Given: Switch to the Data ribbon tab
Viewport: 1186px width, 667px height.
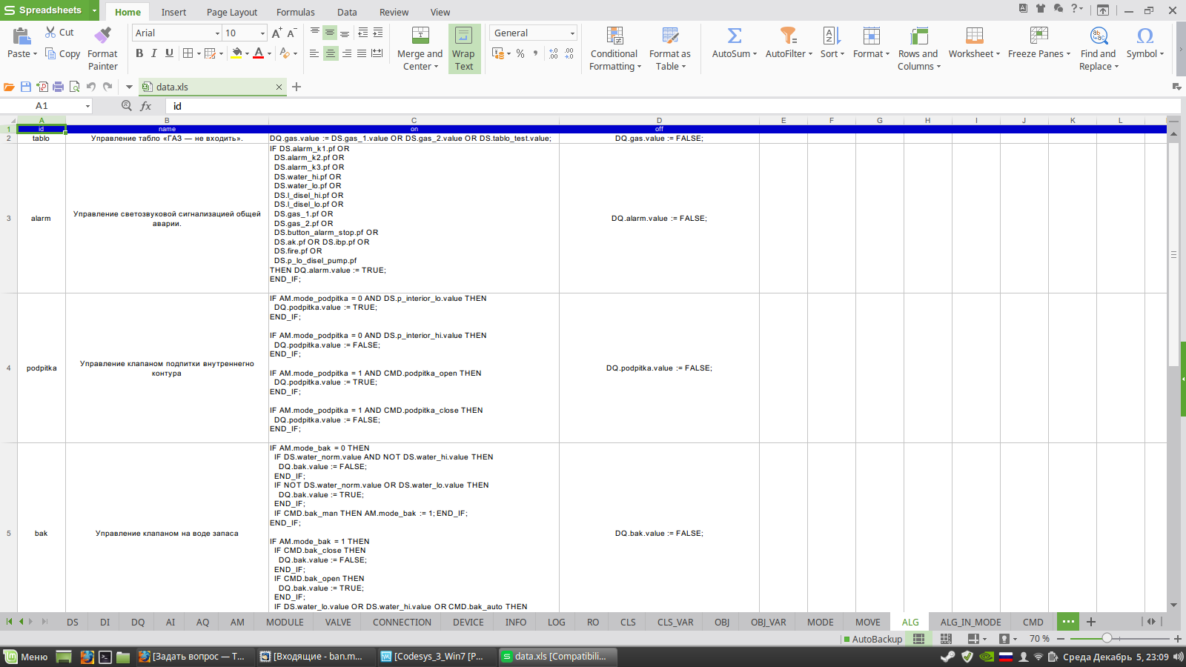Looking at the screenshot, I should [x=347, y=12].
